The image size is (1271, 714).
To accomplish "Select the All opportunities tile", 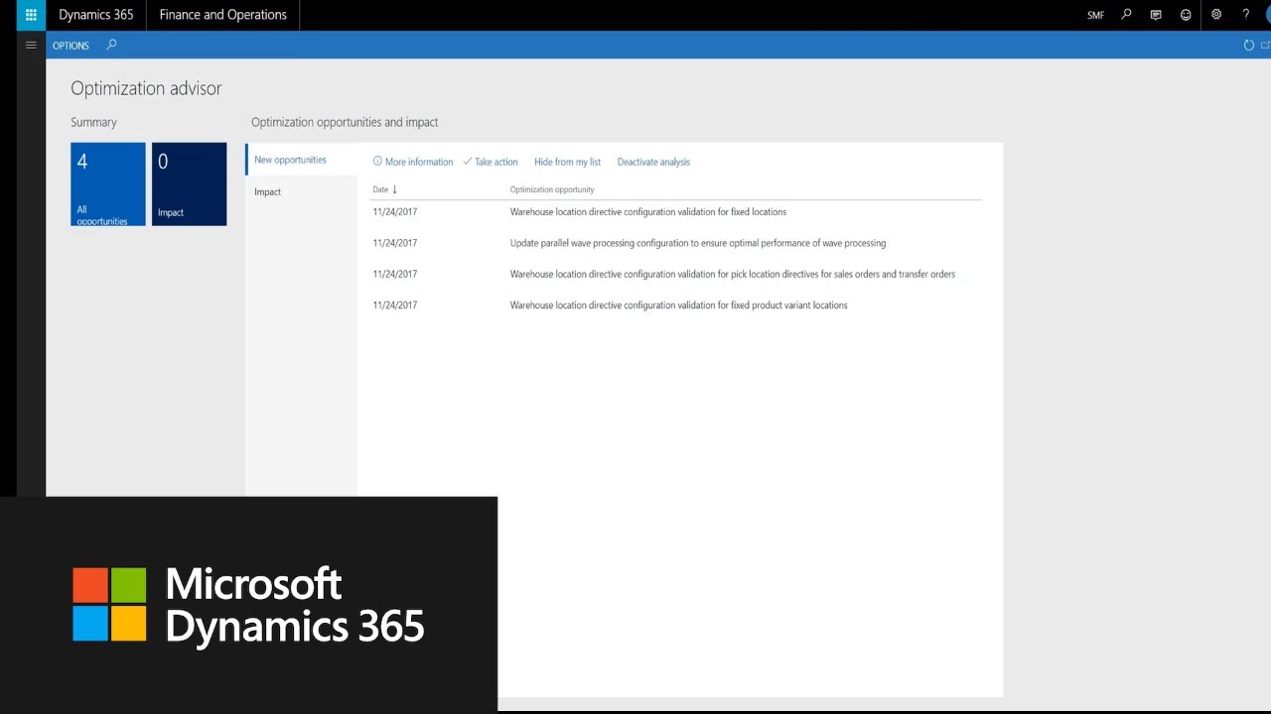I will [108, 184].
